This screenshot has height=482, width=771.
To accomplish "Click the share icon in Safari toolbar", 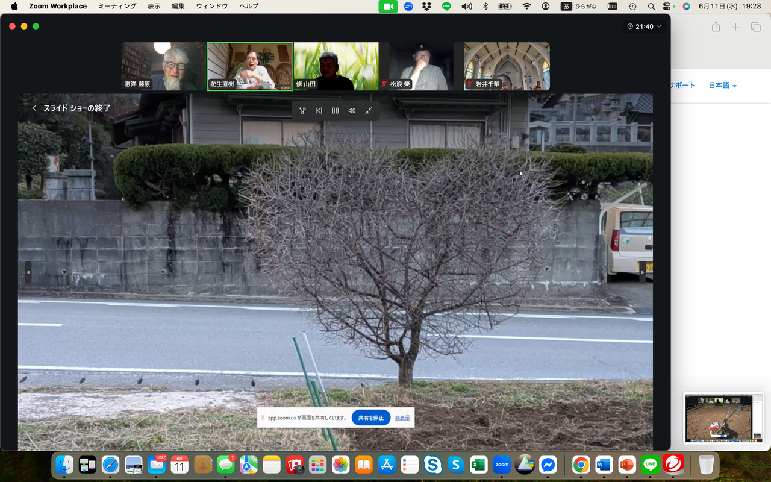I will tap(716, 27).
